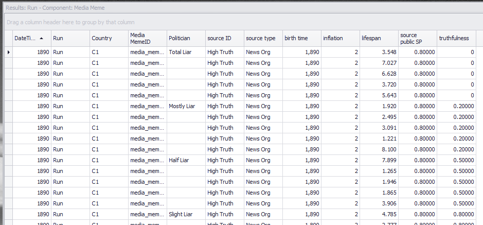Viewport: 483px width, 225px height.
Task: Select the lifespan cell 3.548
Action: click(379, 52)
